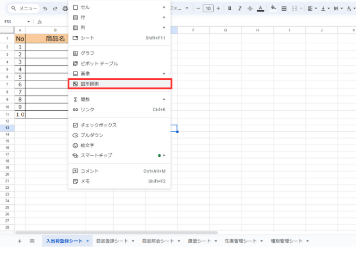Open the 入出荷登録シート tab dropdown arrow
Image resolution: width=356 pixels, height=267 pixels.
click(88, 241)
